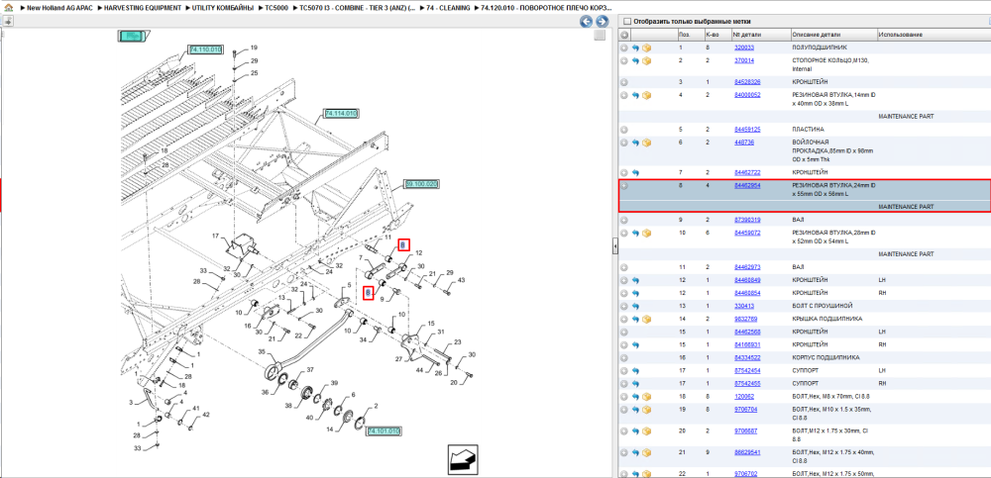Open part number link 370014

744,60
